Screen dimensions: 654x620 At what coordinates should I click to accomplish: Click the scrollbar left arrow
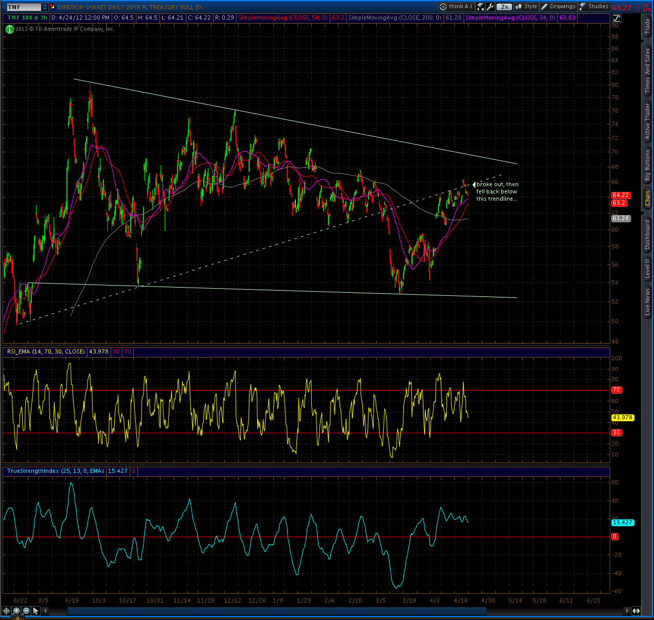(x=45, y=611)
